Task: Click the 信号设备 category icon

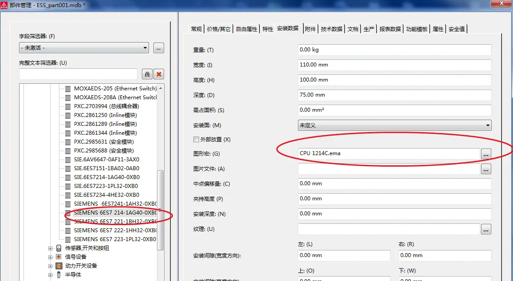Action: (59, 257)
